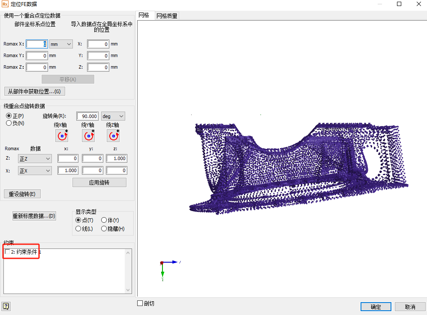Choose 隐藏(H) hidden display type

click(104, 229)
